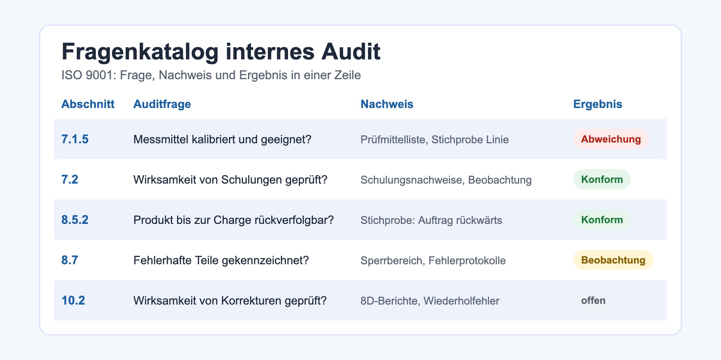This screenshot has width=721, height=360.
Task: Select section number '8.5.2'
Action: click(x=75, y=220)
